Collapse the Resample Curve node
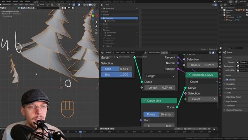 point(189,75)
